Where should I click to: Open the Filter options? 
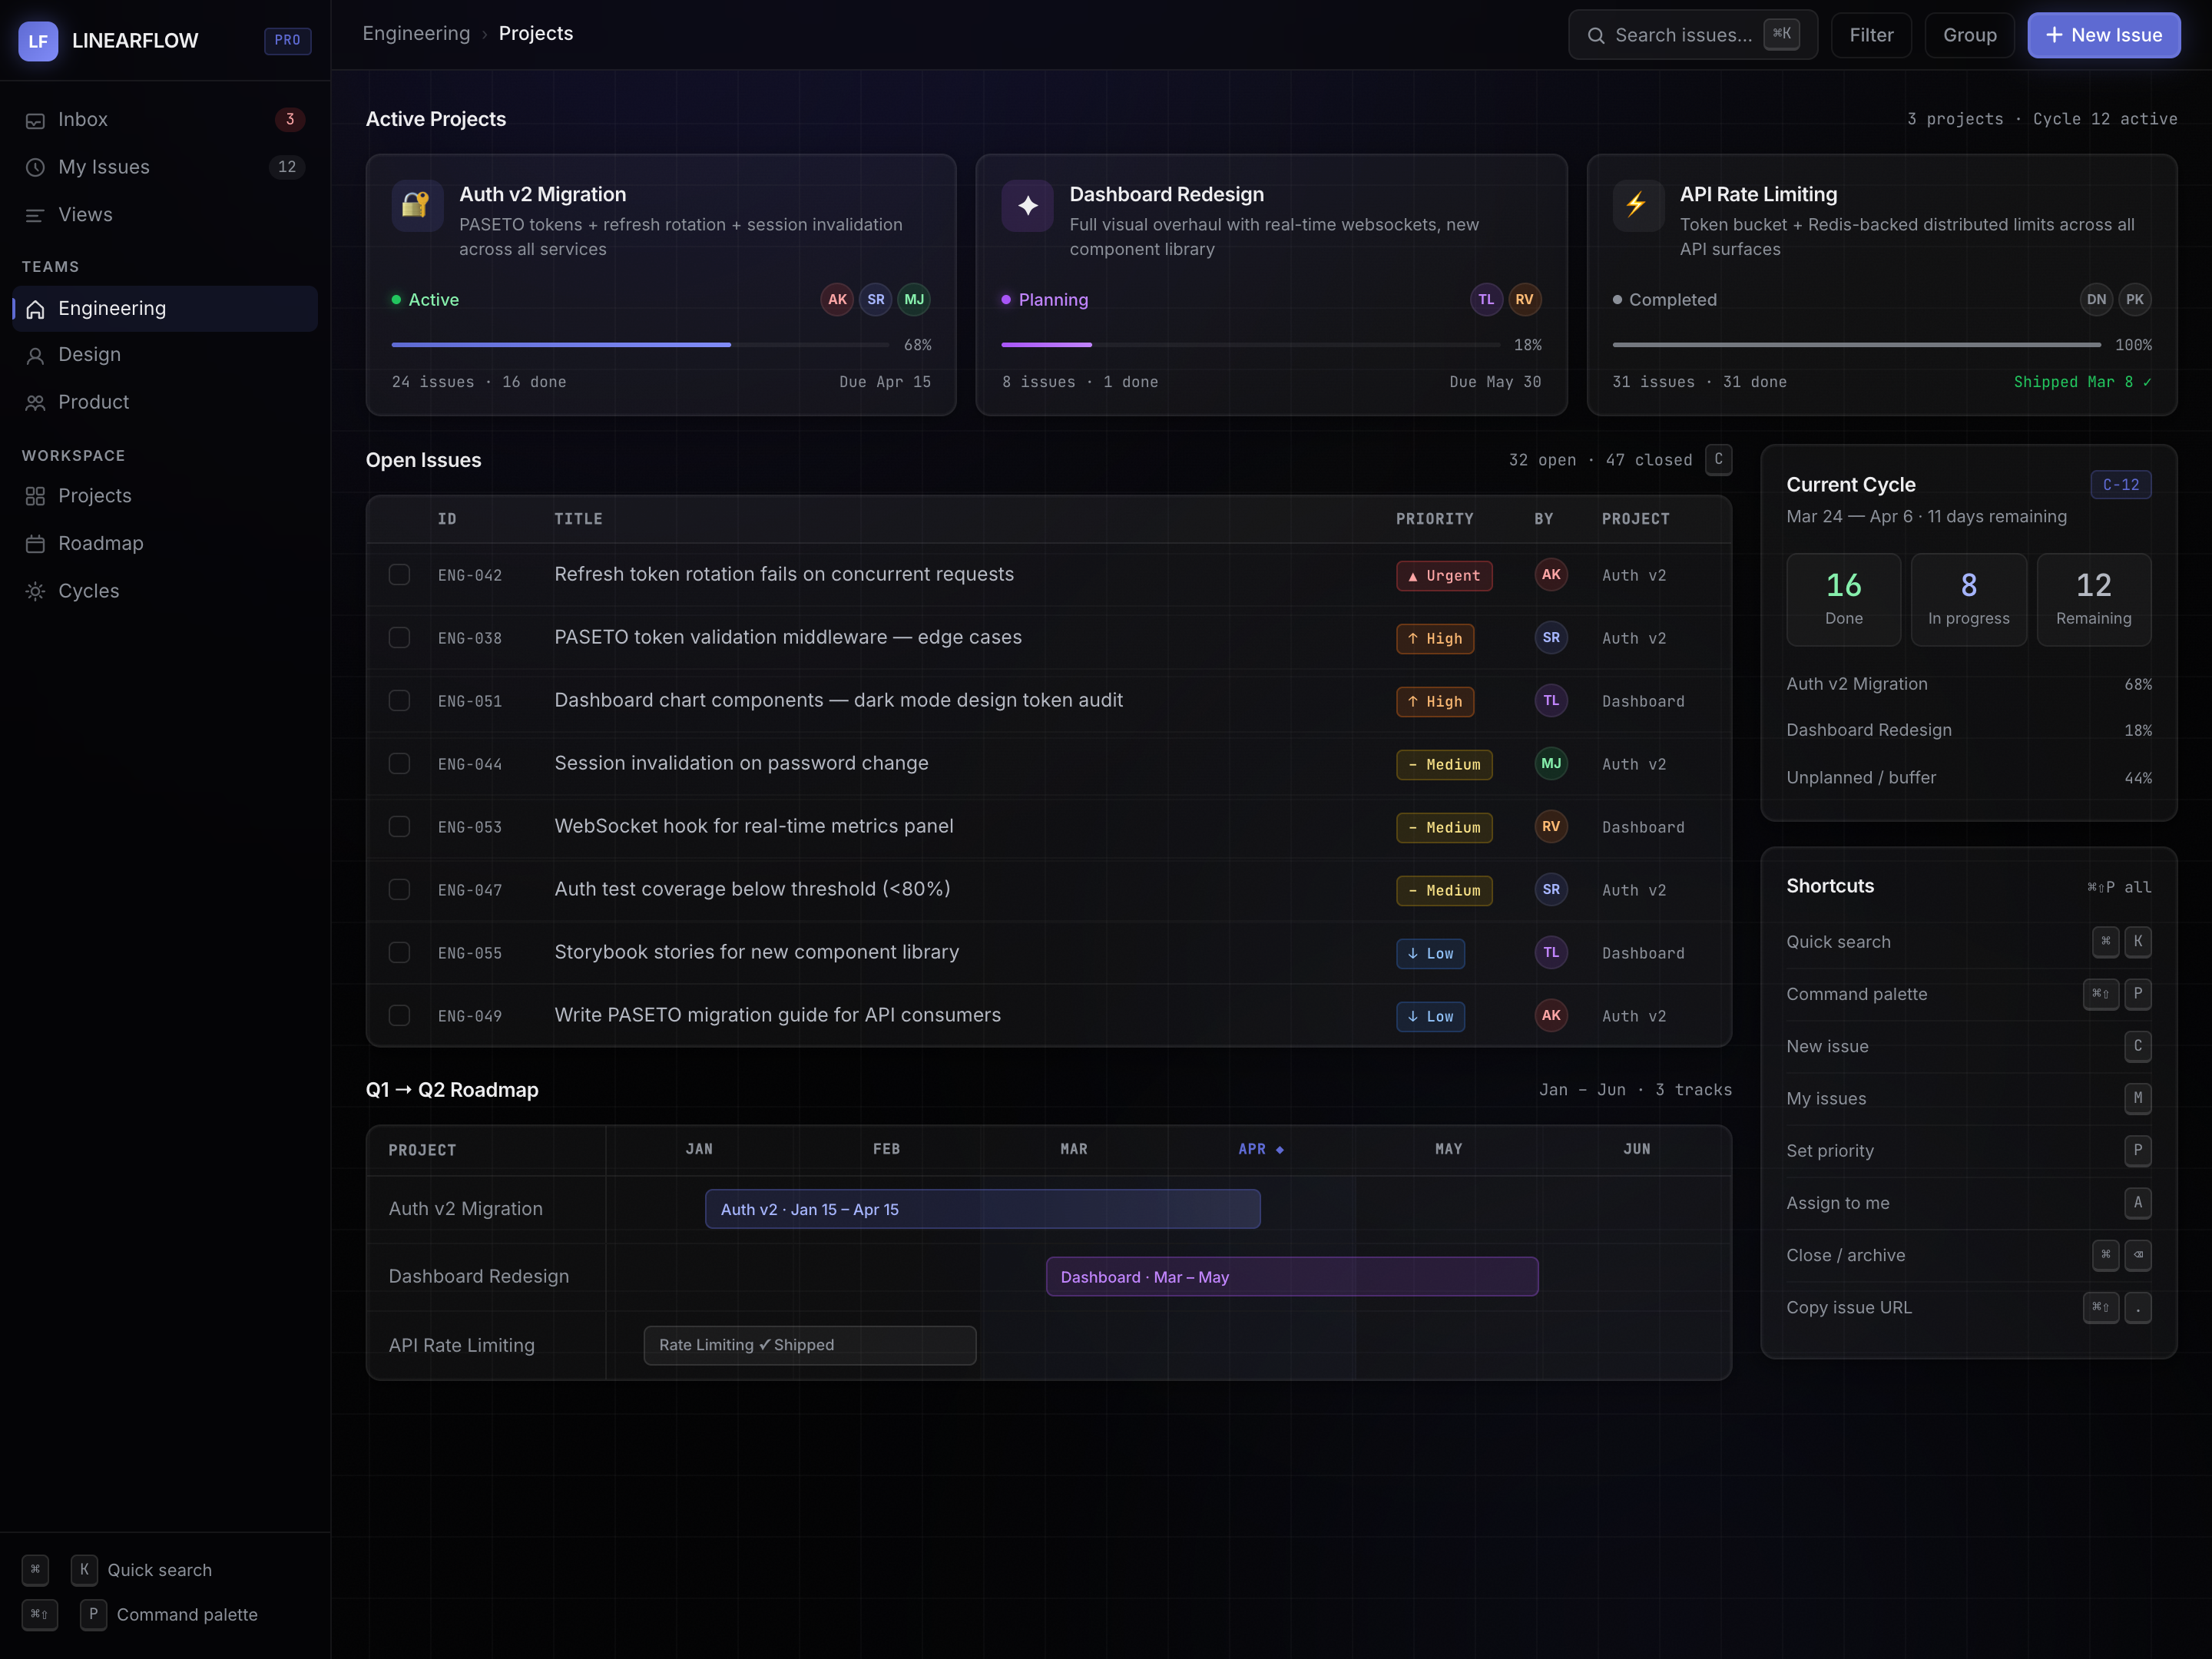point(1871,35)
